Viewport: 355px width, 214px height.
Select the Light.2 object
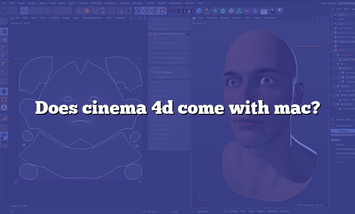[x=342, y=15]
